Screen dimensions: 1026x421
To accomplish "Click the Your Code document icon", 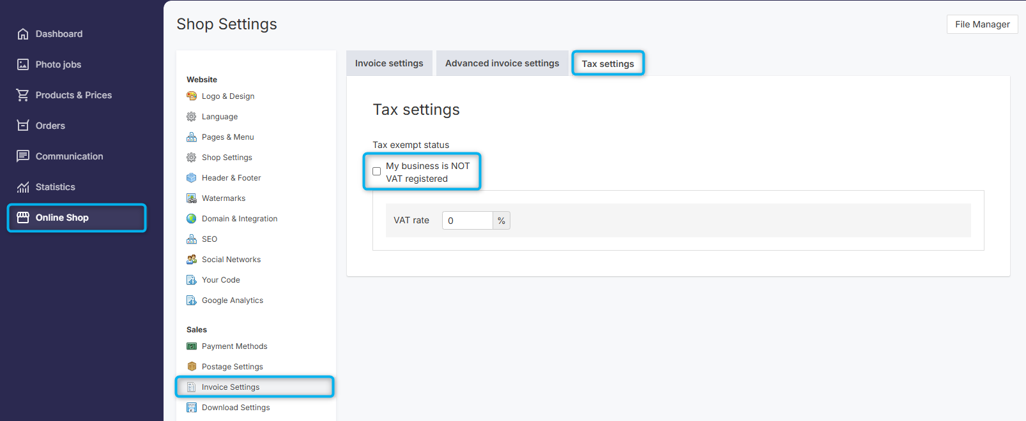I will (x=192, y=280).
